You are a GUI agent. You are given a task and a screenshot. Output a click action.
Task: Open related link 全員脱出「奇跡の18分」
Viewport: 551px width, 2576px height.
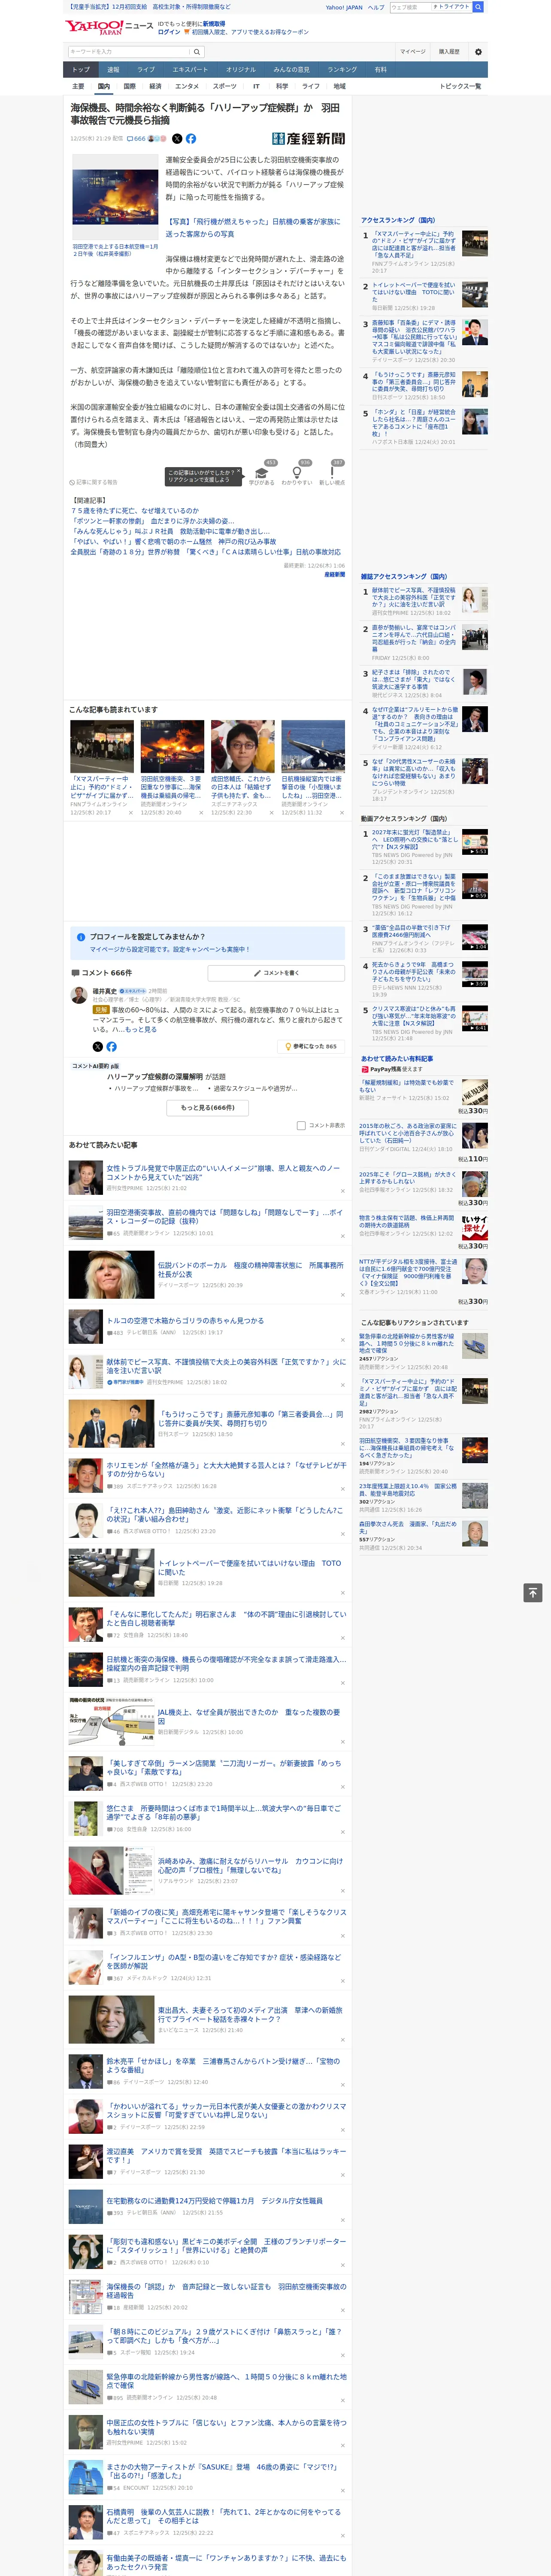pos(205,552)
